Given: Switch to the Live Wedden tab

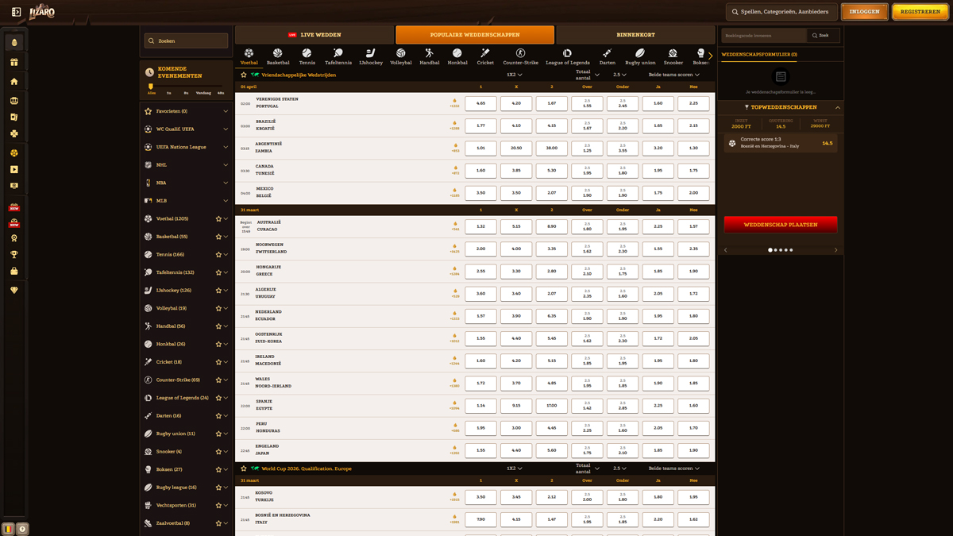Looking at the screenshot, I should [x=314, y=35].
